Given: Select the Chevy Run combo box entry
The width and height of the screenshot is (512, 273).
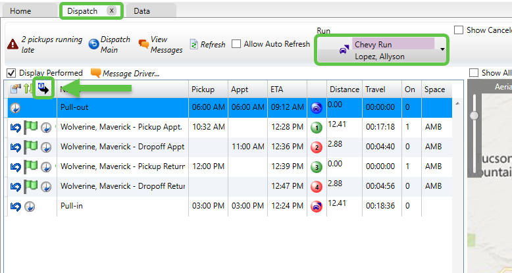Looking at the screenshot, I should (x=392, y=44).
